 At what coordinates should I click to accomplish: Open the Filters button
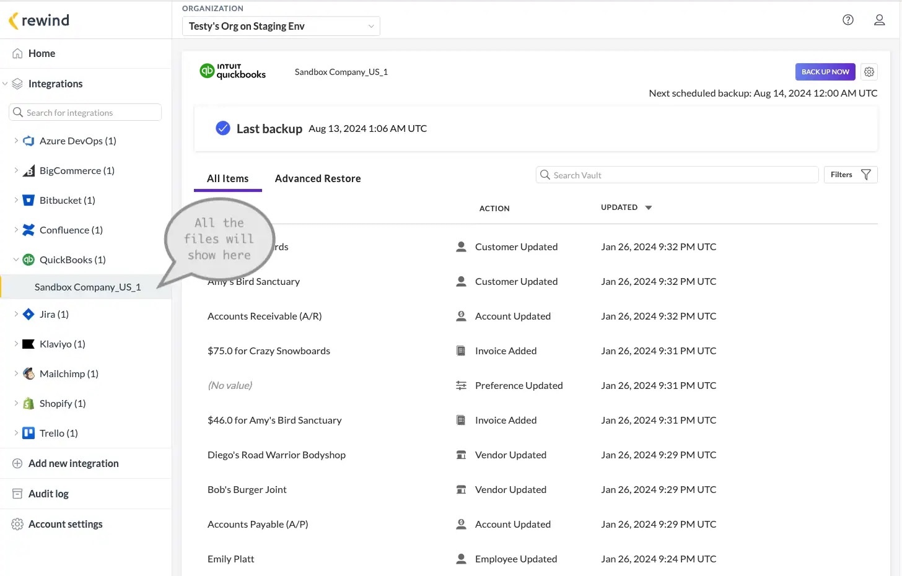coord(851,175)
